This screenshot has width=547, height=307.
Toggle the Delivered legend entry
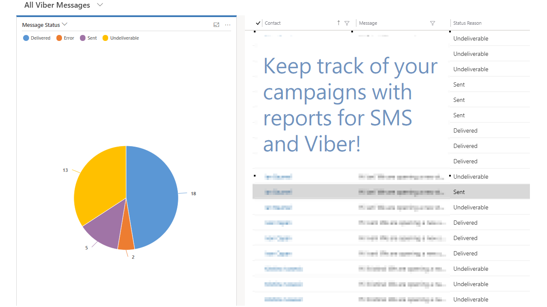pos(37,38)
